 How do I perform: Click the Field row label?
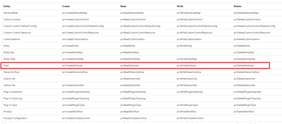[x=6, y=65]
